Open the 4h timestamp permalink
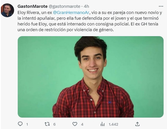 tap(86, 6)
